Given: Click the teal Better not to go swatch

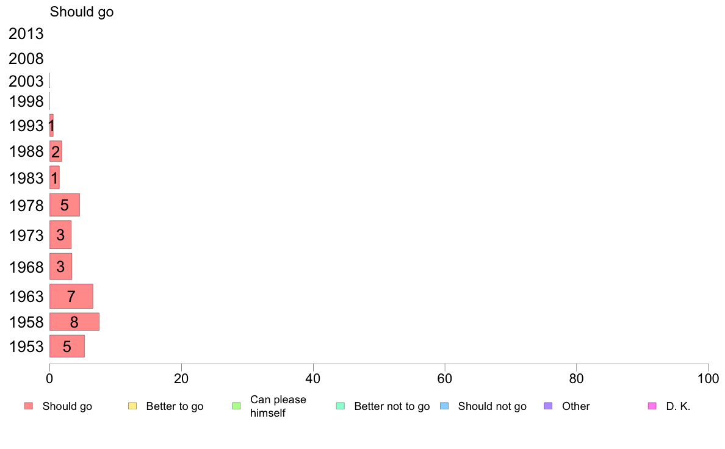Looking at the screenshot, I should [x=341, y=406].
